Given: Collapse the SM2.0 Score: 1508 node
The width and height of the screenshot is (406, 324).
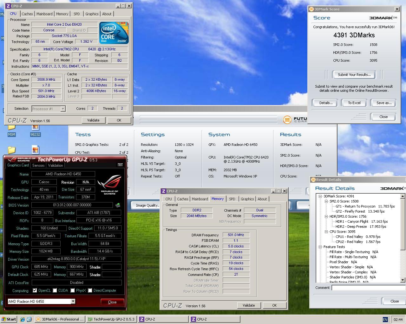Looking at the screenshot, I should coord(326,201).
